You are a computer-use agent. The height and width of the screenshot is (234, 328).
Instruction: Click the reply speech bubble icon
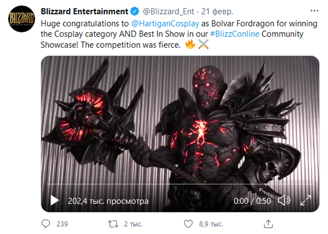[x=45, y=224]
